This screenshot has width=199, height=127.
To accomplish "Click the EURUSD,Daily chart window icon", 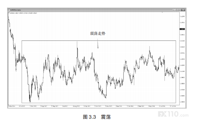I will click(9, 10).
